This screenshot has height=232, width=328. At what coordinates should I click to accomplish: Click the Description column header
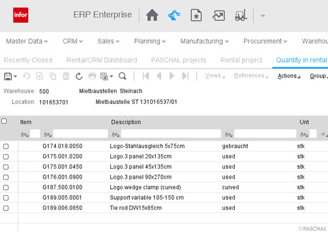pos(126,122)
